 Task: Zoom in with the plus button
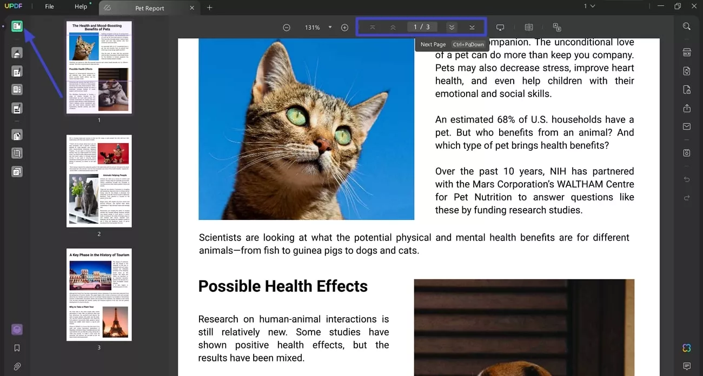pyautogui.click(x=344, y=27)
